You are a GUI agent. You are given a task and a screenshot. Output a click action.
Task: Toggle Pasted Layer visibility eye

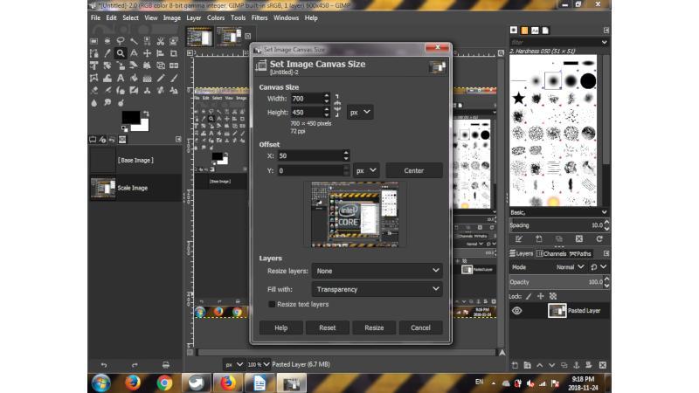[517, 311]
